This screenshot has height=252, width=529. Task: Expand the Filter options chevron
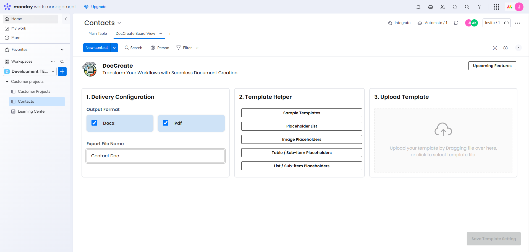[197, 48]
